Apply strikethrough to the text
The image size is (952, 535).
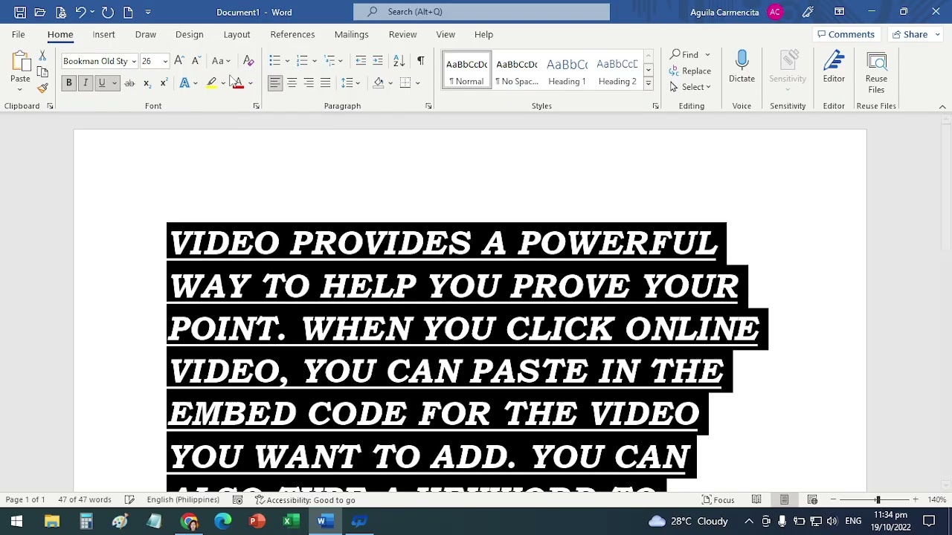point(129,83)
